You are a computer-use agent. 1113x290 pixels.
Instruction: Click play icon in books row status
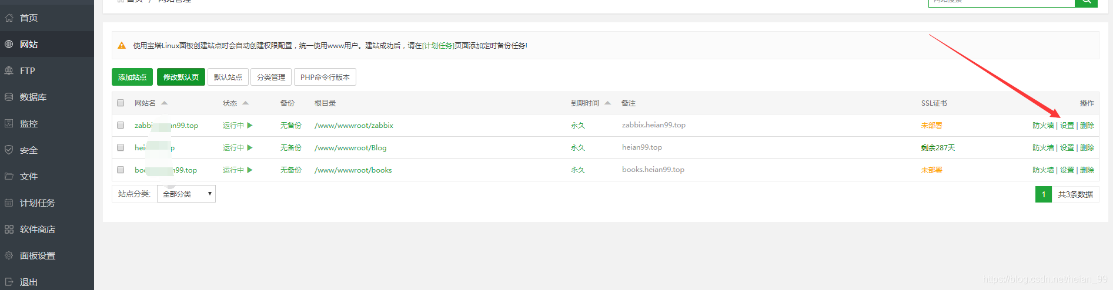click(250, 170)
